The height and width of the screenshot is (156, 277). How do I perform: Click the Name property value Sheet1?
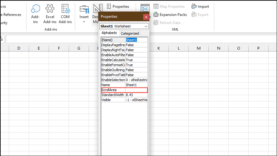[x=136, y=85]
